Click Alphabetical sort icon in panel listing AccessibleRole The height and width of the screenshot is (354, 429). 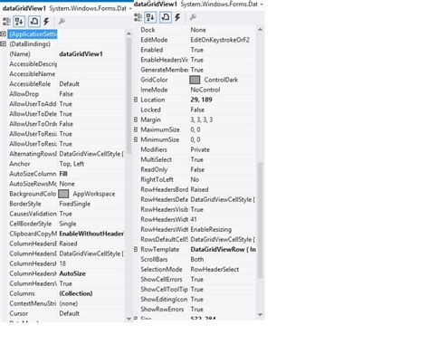click(19, 22)
